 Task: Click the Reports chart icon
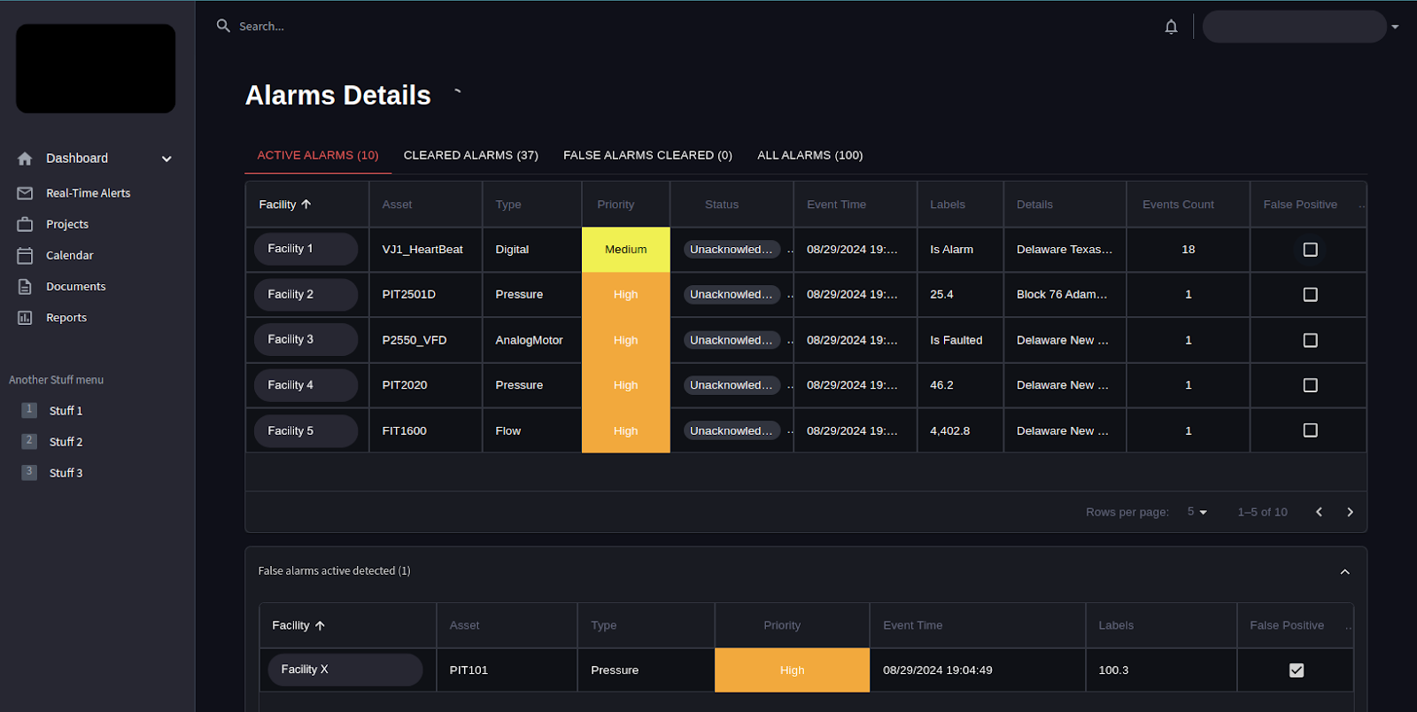[25, 317]
